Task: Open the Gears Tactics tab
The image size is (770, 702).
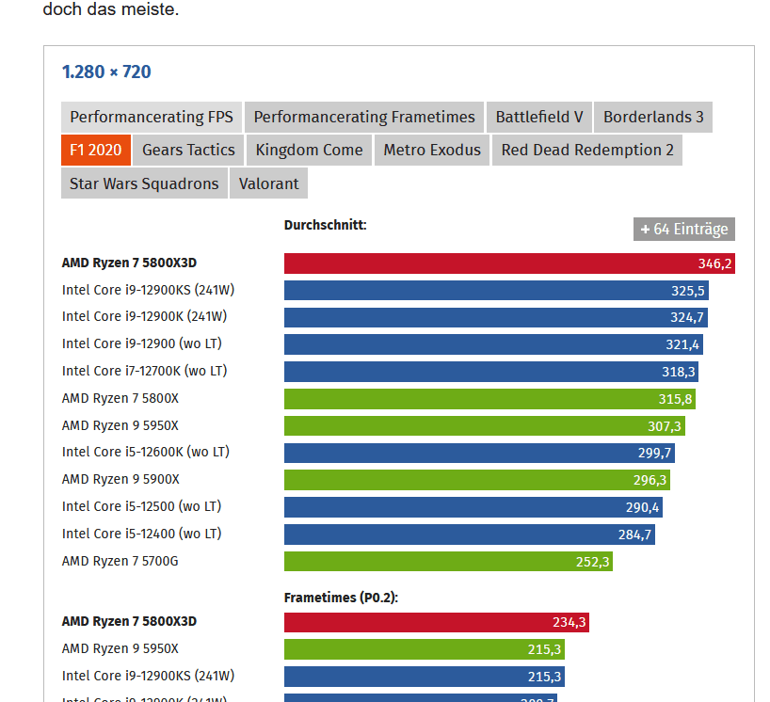Action: [188, 150]
